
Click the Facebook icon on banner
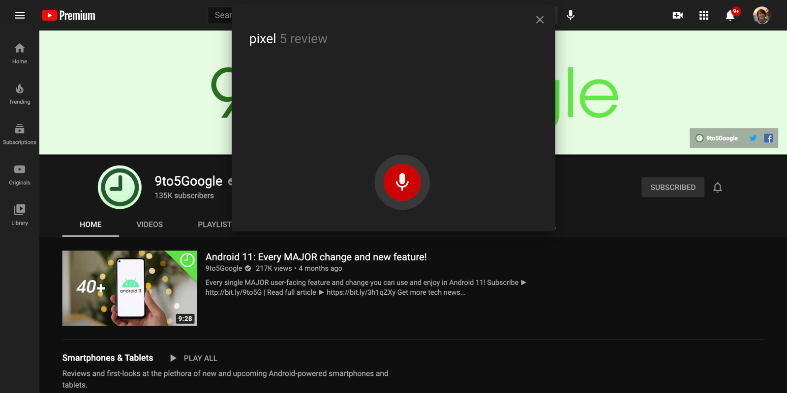[768, 138]
